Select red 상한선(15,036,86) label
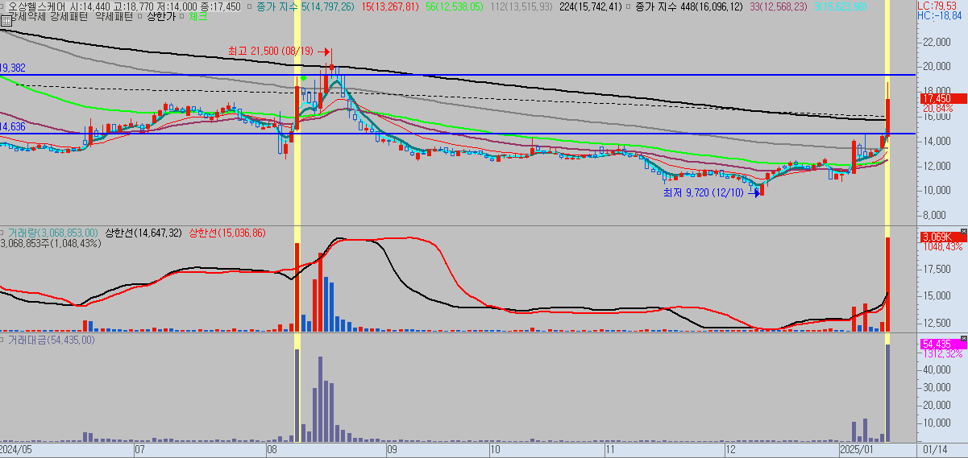This screenshot has height=458, width=968. coord(226,233)
